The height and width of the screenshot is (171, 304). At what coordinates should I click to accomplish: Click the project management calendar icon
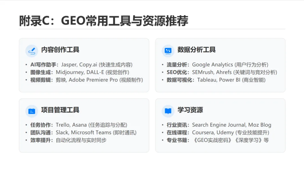click(x=32, y=111)
